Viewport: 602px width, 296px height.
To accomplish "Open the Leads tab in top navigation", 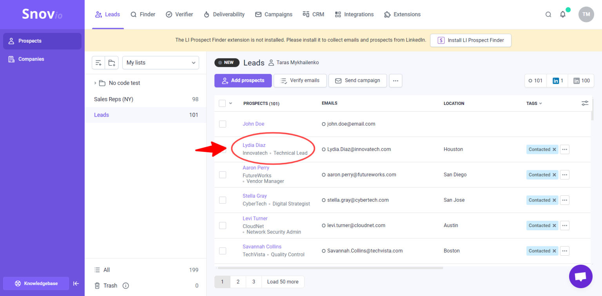I will pyautogui.click(x=108, y=14).
